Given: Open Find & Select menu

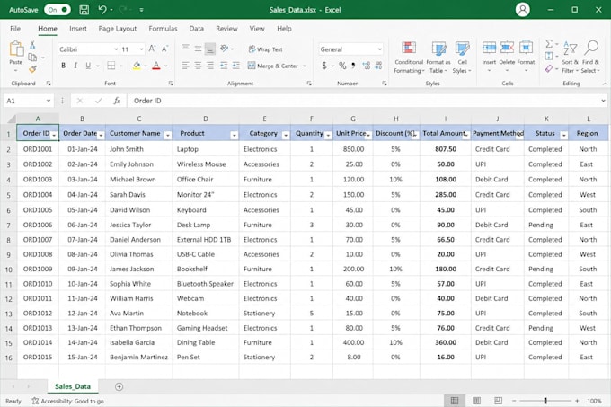Looking at the screenshot, I should click(590, 57).
